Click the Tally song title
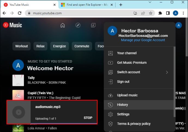This screenshot has width=188, height=132. (31, 78)
